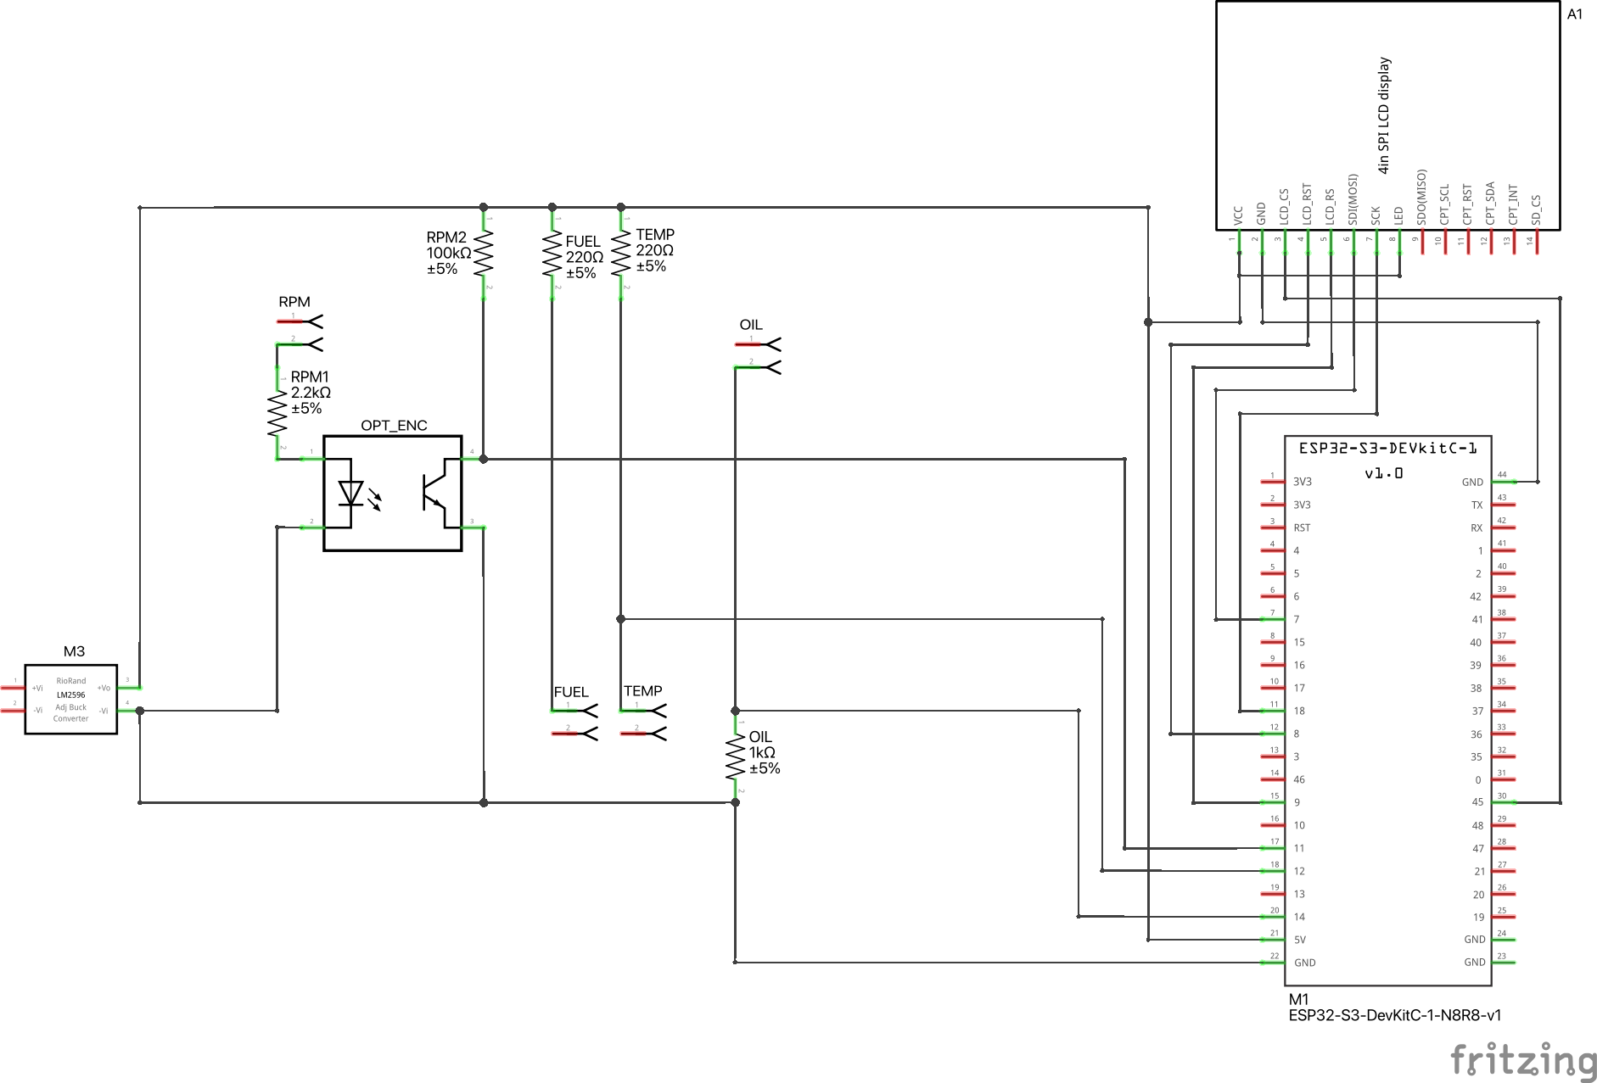Click the '+Vi' input label

tap(37, 688)
